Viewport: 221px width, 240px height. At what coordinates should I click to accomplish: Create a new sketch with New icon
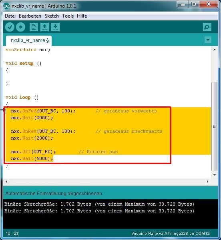point(34,27)
